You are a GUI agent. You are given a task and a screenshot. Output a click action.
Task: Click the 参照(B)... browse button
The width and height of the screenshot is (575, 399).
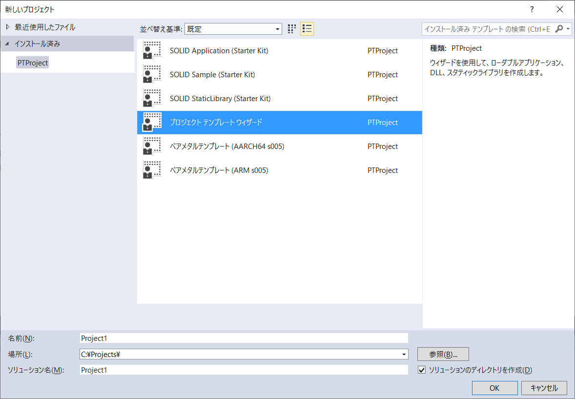443,354
